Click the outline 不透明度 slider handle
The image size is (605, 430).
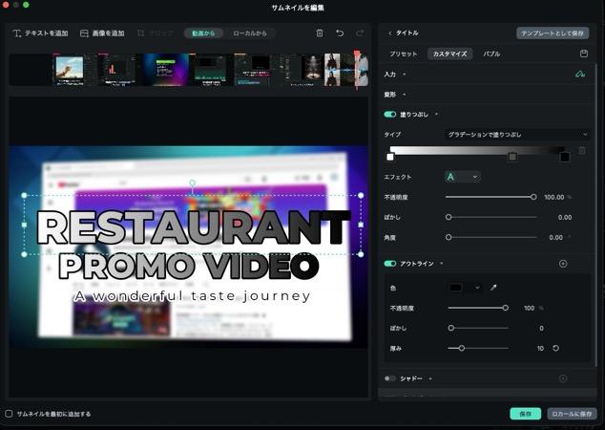pyautogui.click(x=506, y=308)
